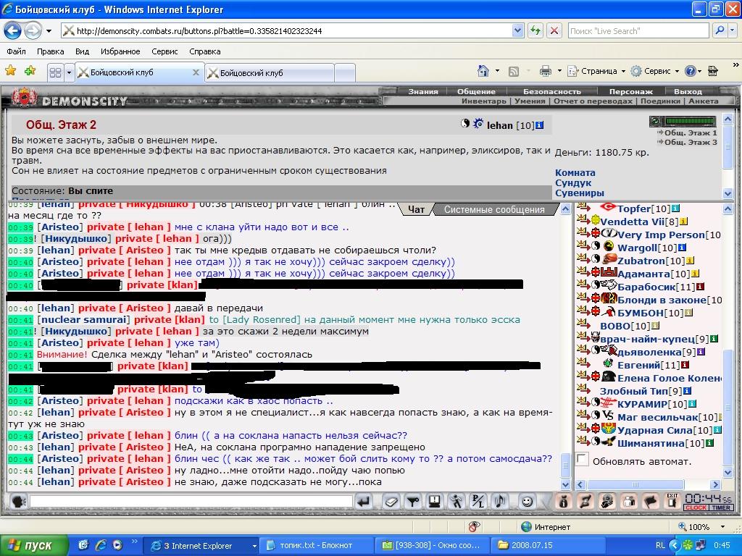742x556 pixels.
Task: Open the Файл menu
Action: tap(16, 51)
